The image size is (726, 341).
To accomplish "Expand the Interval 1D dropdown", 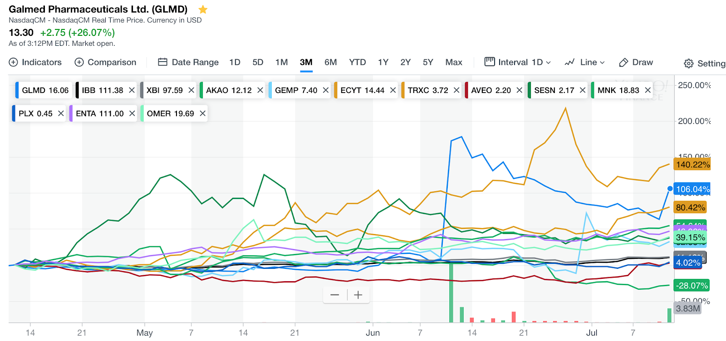I will click(x=518, y=62).
